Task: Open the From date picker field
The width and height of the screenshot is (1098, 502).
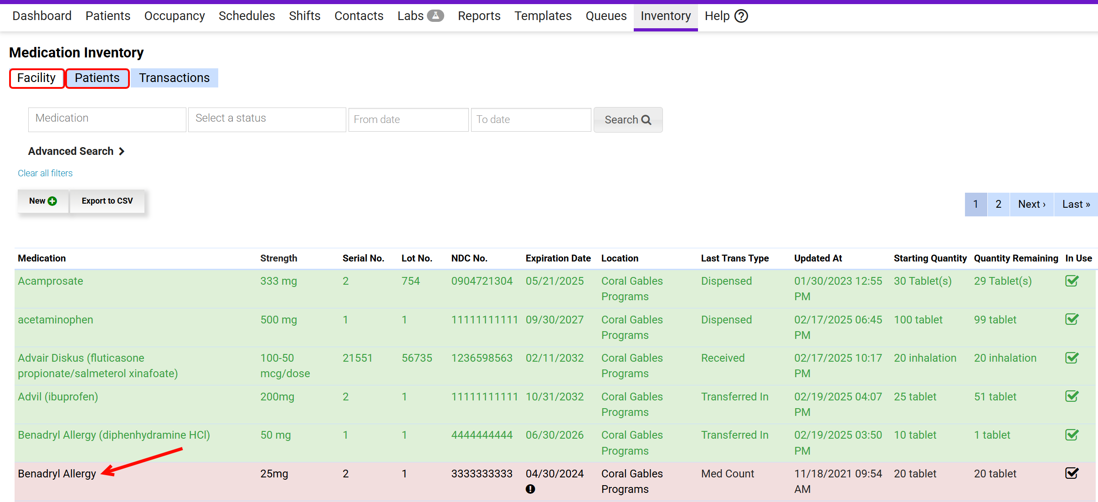Action: pos(408,120)
